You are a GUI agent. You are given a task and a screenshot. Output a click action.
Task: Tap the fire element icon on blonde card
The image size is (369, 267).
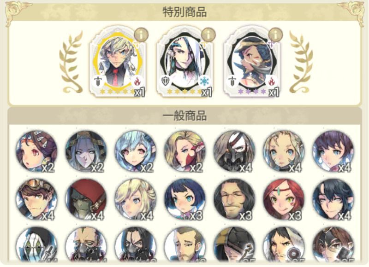point(137,81)
